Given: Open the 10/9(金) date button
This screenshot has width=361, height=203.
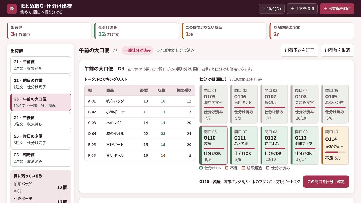Looking at the screenshot, I should [x=272, y=9].
